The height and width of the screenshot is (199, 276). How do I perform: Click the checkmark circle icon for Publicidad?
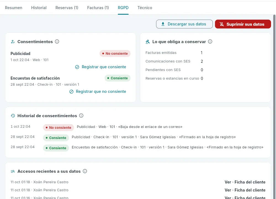[x=77, y=67]
